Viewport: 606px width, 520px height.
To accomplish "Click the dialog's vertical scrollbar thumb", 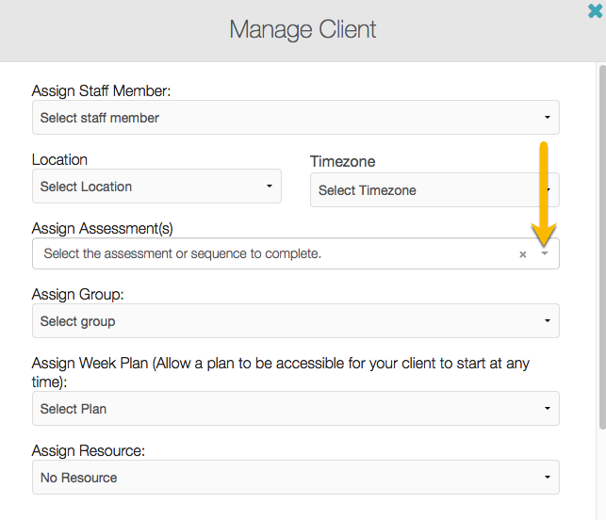I will point(602,247).
